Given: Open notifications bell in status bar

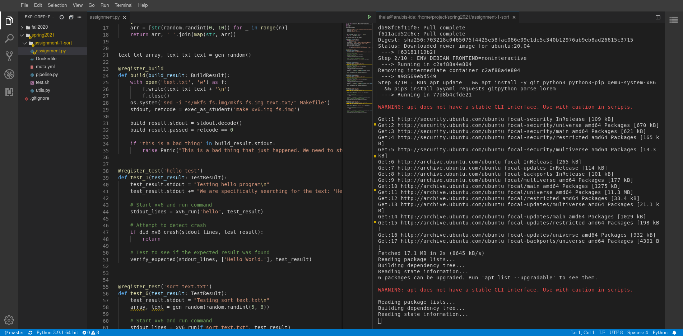Looking at the screenshot, I should click(x=674, y=333).
